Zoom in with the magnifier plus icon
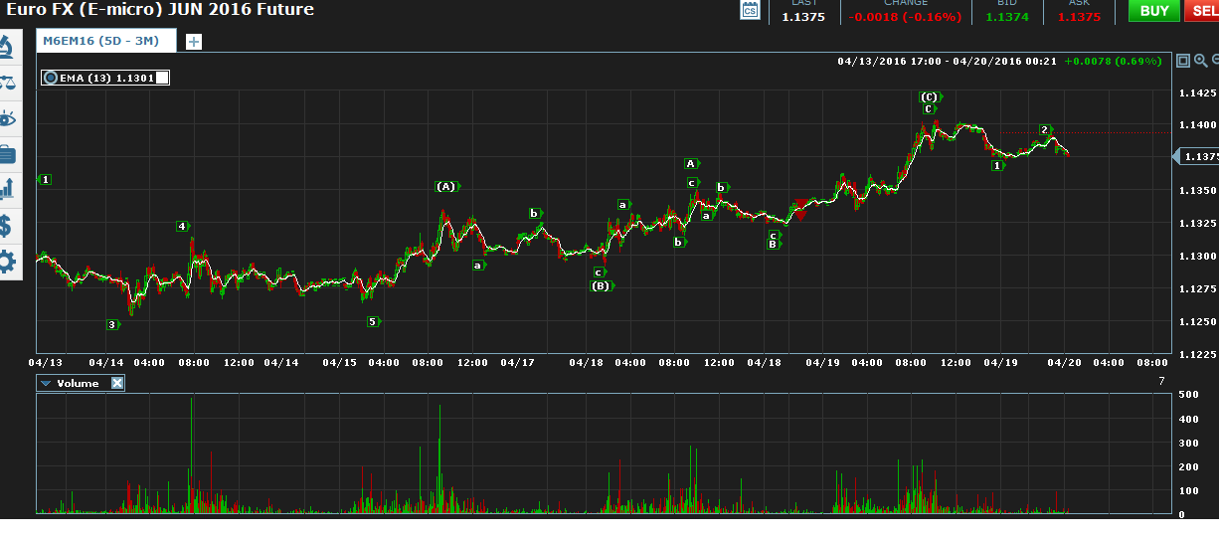Image resolution: width=1219 pixels, height=543 pixels. 1200,61
